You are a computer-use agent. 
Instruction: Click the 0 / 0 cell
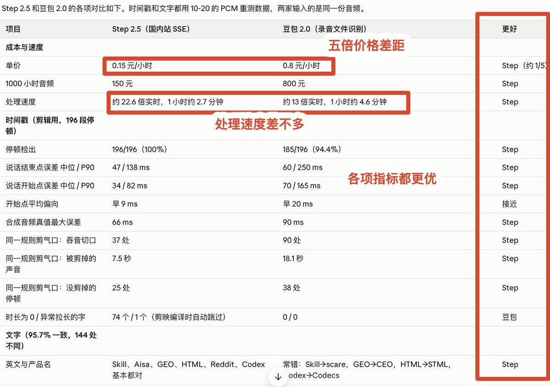pyautogui.click(x=290, y=317)
